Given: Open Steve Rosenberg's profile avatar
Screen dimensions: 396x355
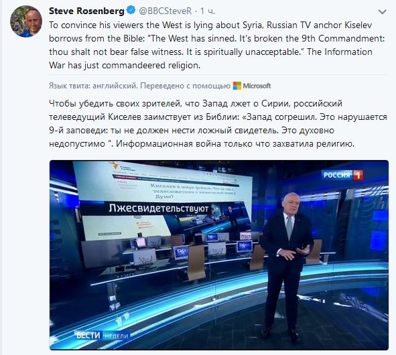Looking at the screenshot, I should pyautogui.click(x=26, y=21).
